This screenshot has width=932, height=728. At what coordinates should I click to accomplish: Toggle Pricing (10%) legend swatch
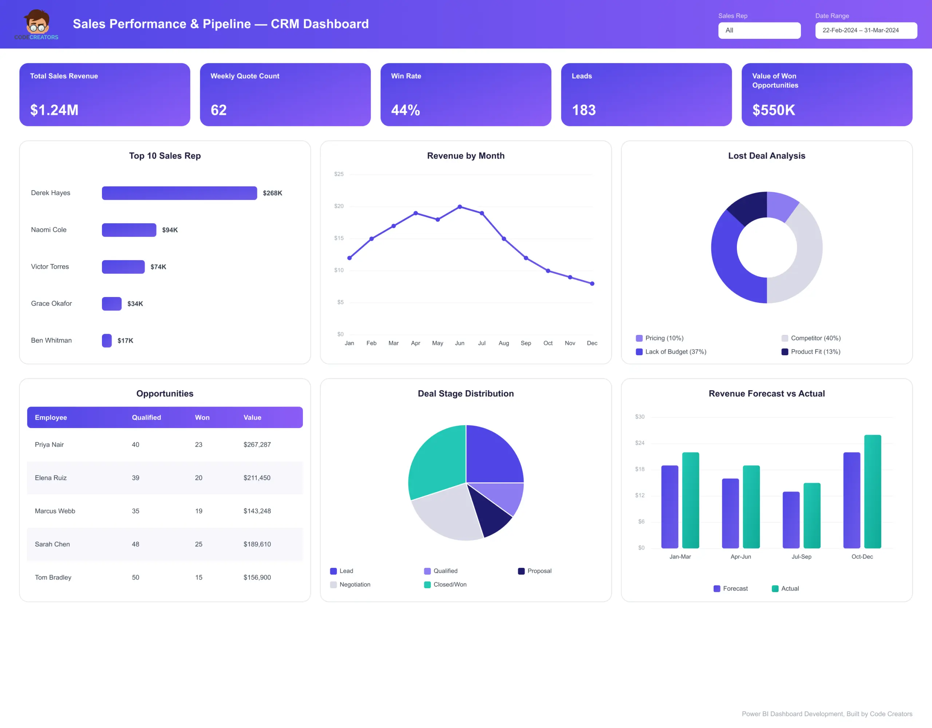coord(639,338)
